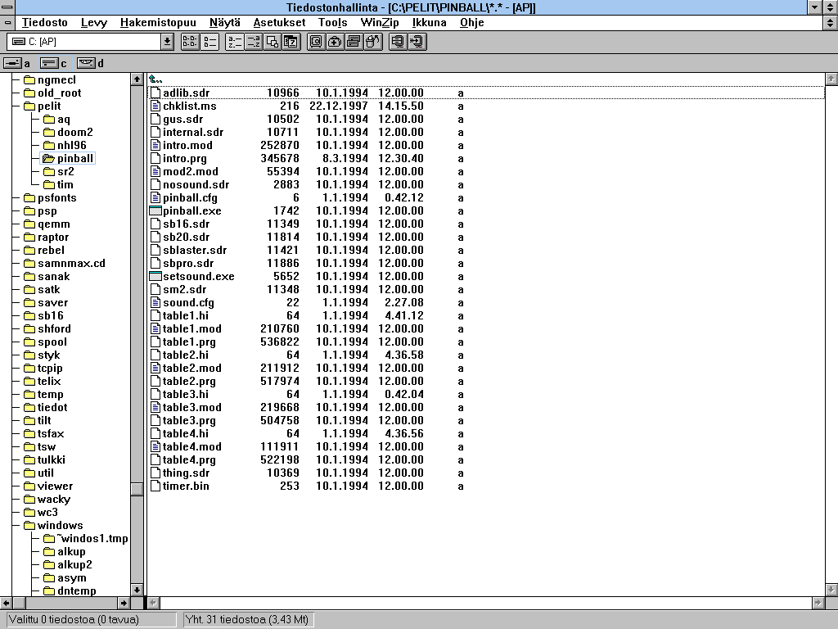The width and height of the screenshot is (838, 629).
Task: Click the stacked documents toolbar icon
Action: point(354,42)
